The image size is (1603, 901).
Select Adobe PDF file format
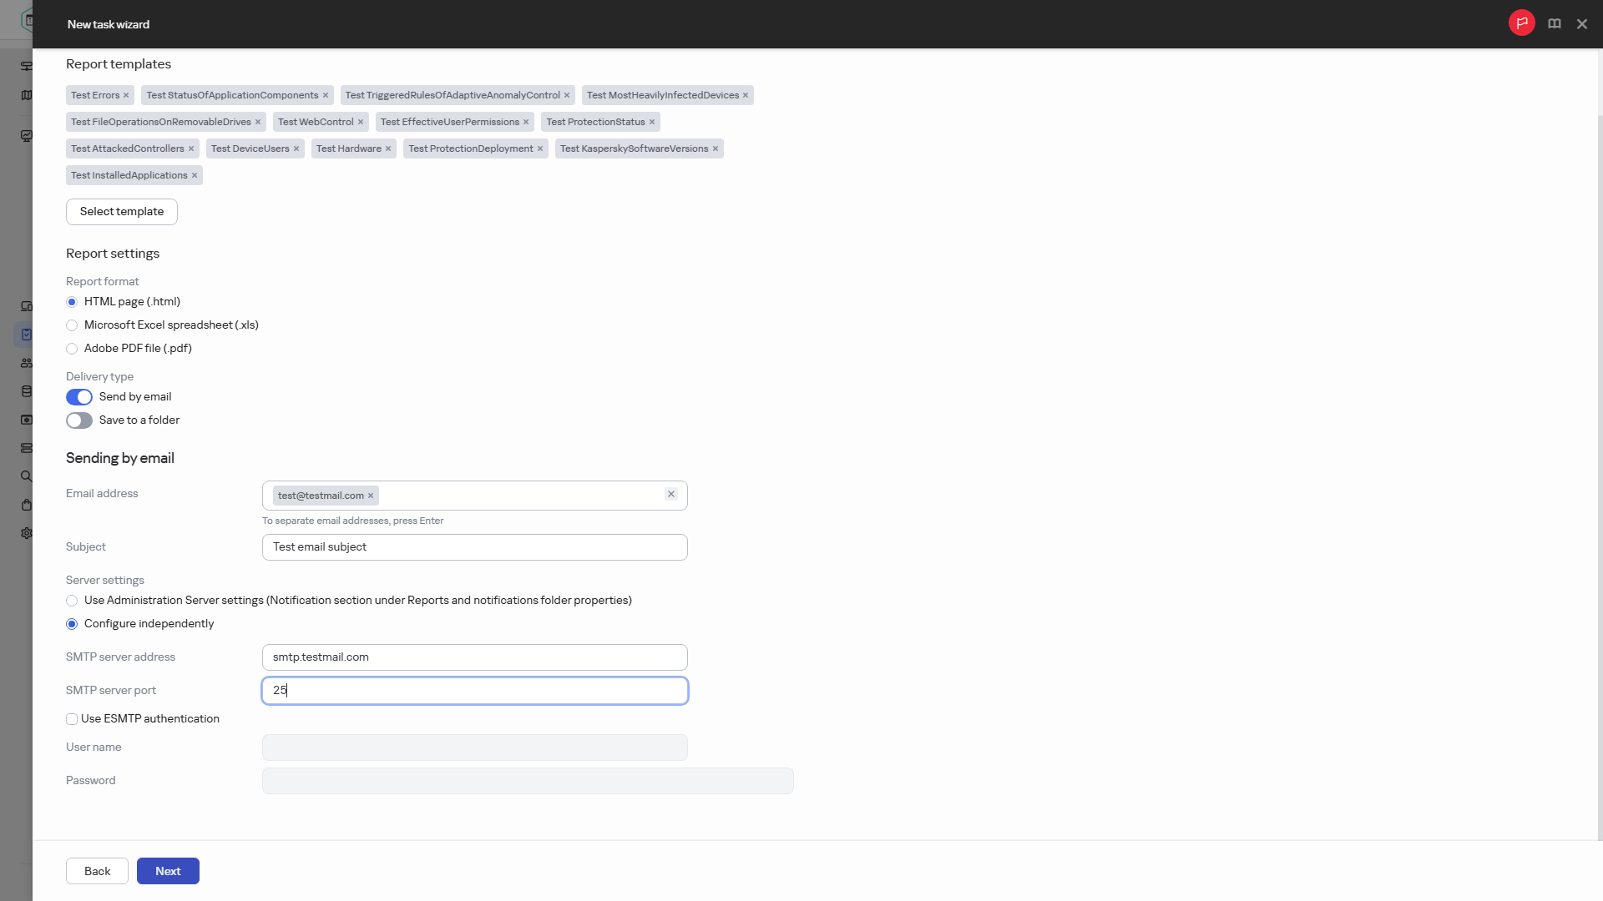click(72, 349)
